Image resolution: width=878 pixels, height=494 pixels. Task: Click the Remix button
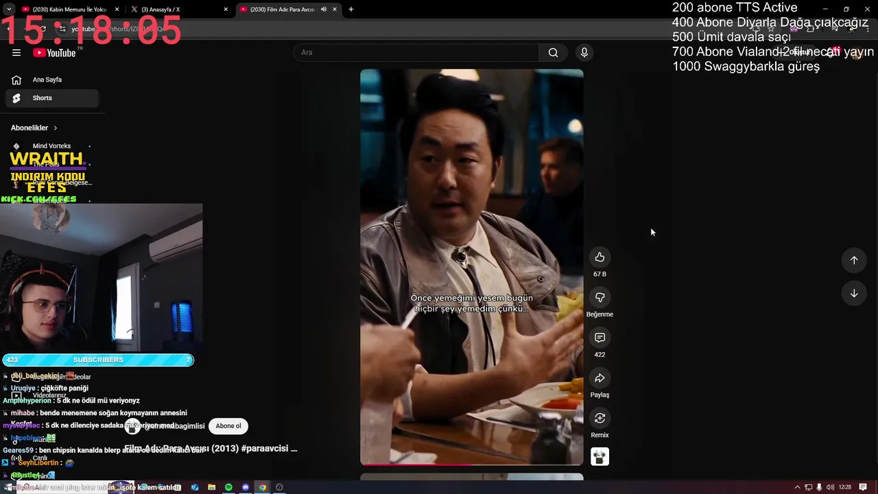click(x=600, y=418)
